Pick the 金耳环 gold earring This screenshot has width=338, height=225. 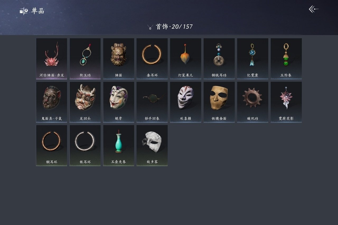pos(152,59)
